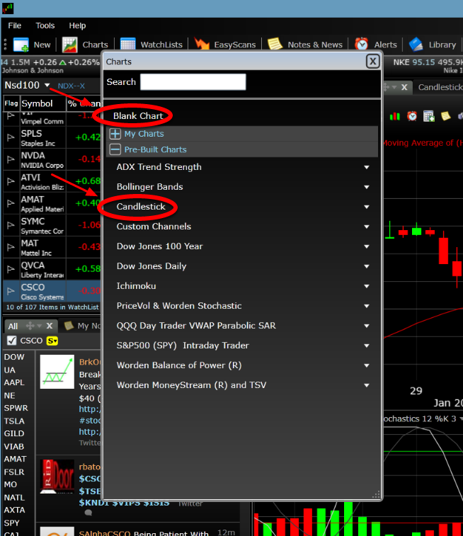Click the flag icon for AMAT row
This screenshot has height=536, width=463.
coord(11,203)
